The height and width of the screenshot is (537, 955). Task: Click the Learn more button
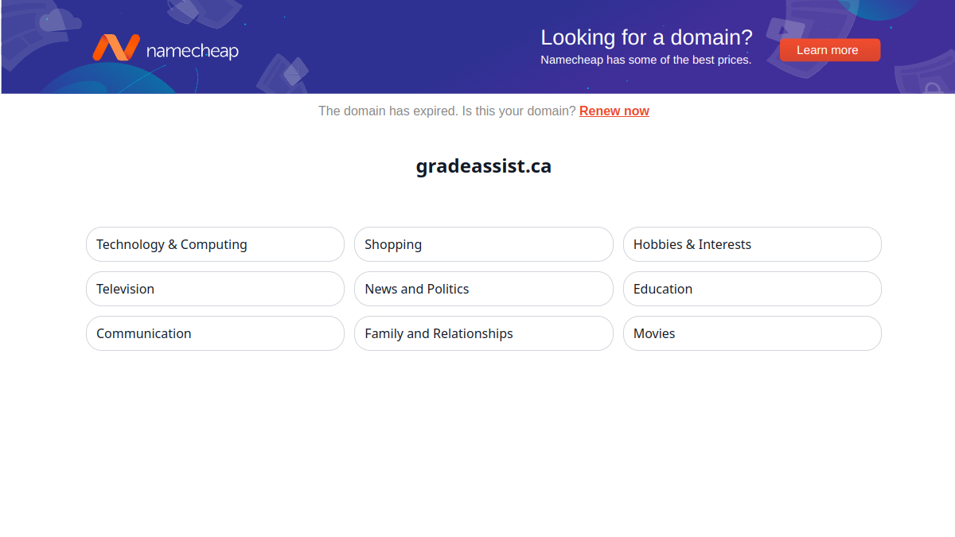point(830,50)
